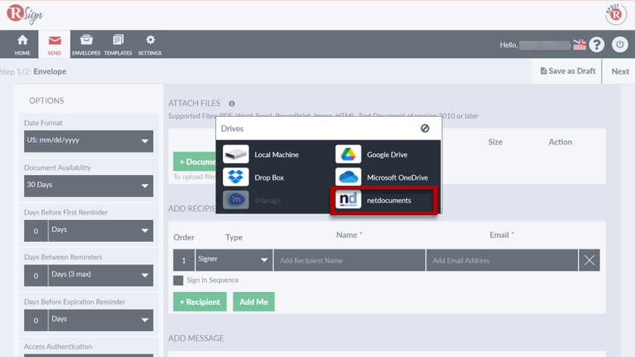635x357 pixels.
Task: Click the Google Drive label
Action: (x=387, y=155)
